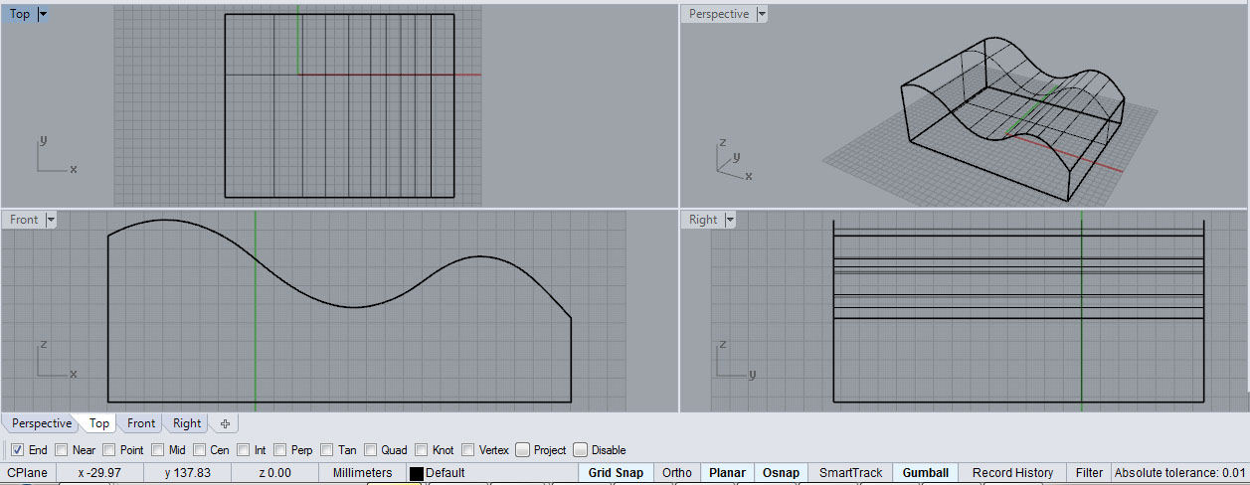
Task: Enable the Int object snap
Action: tap(244, 450)
